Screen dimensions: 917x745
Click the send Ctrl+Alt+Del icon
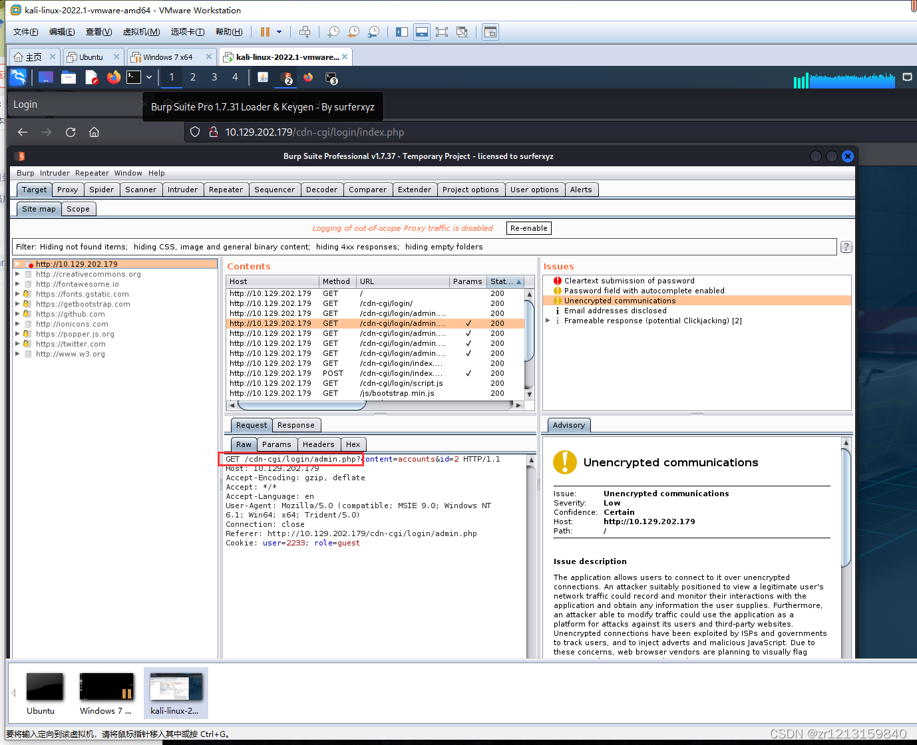click(x=305, y=32)
